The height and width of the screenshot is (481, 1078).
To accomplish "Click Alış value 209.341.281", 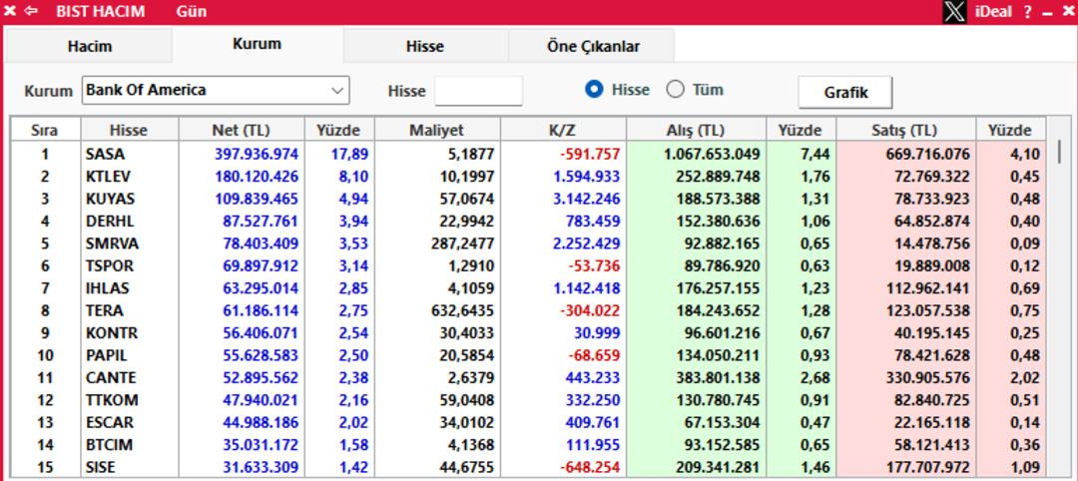I will (x=719, y=467).
